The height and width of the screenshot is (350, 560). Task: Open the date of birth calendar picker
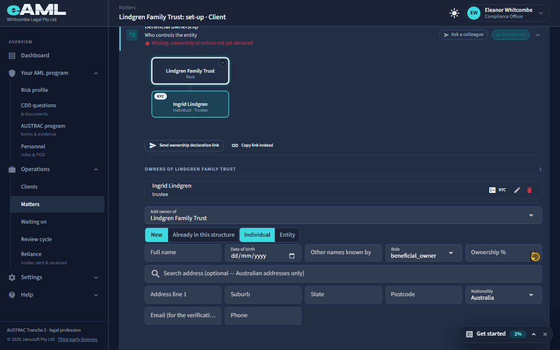click(x=292, y=256)
